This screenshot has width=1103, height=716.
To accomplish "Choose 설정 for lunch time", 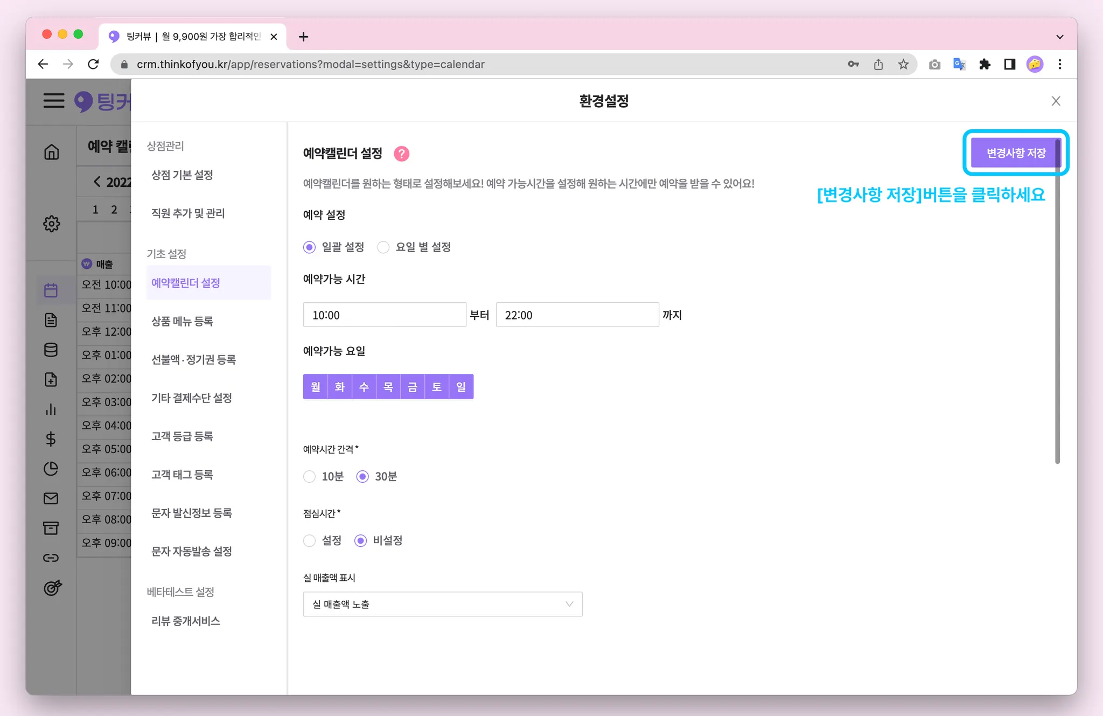I will 310,541.
